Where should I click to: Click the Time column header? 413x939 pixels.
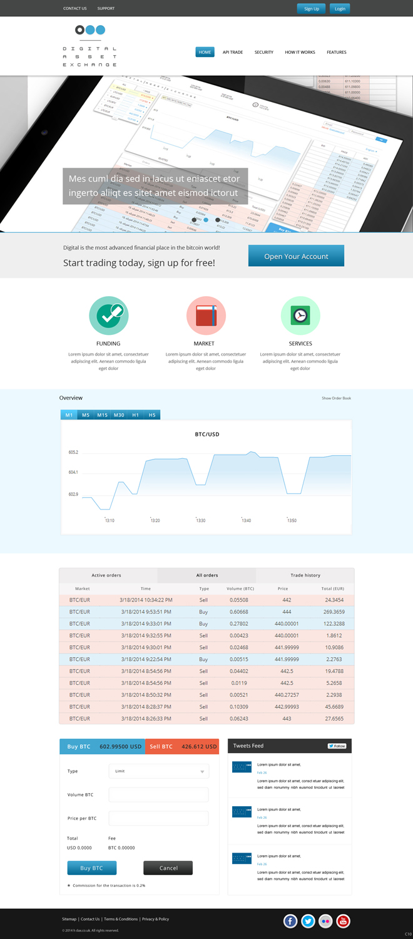pos(146,589)
